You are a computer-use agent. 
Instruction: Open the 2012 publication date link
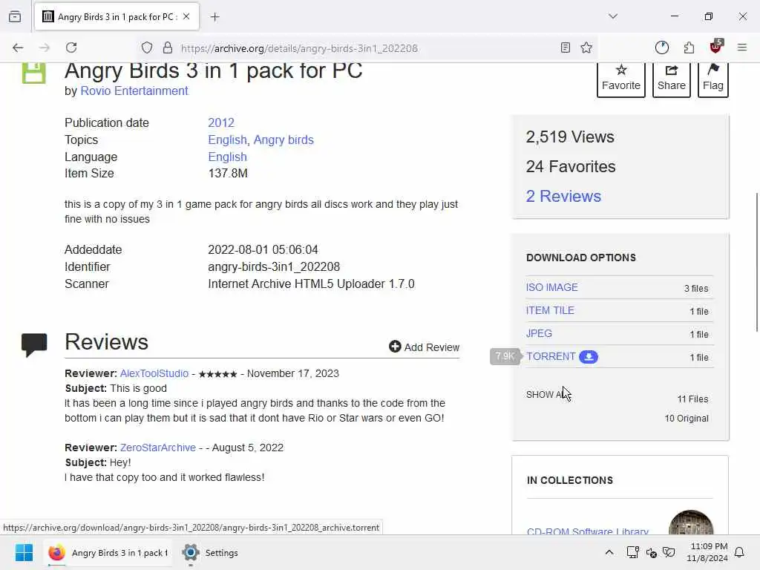pyautogui.click(x=221, y=122)
